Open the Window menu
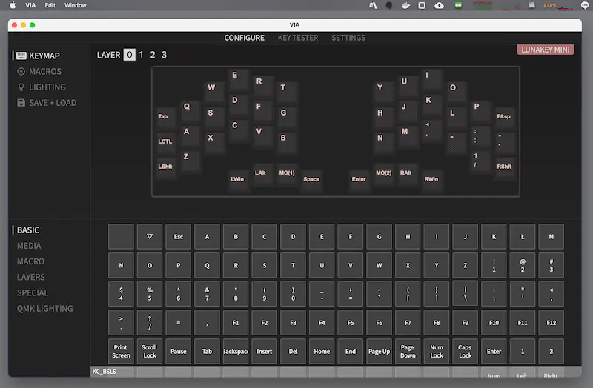The image size is (593, 388). coord(76,5)
